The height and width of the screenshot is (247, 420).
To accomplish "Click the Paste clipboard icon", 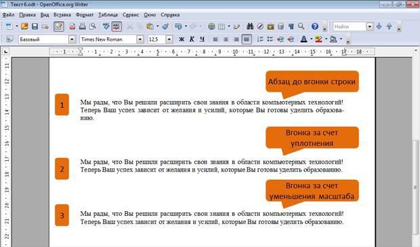I will coord(150,26).
